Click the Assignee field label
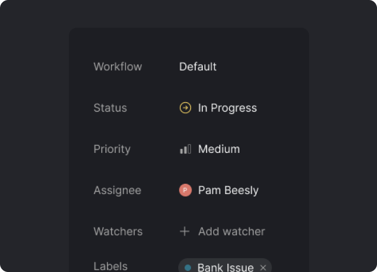The width and height of the screenshot is (377, 272). coord(117,190)
